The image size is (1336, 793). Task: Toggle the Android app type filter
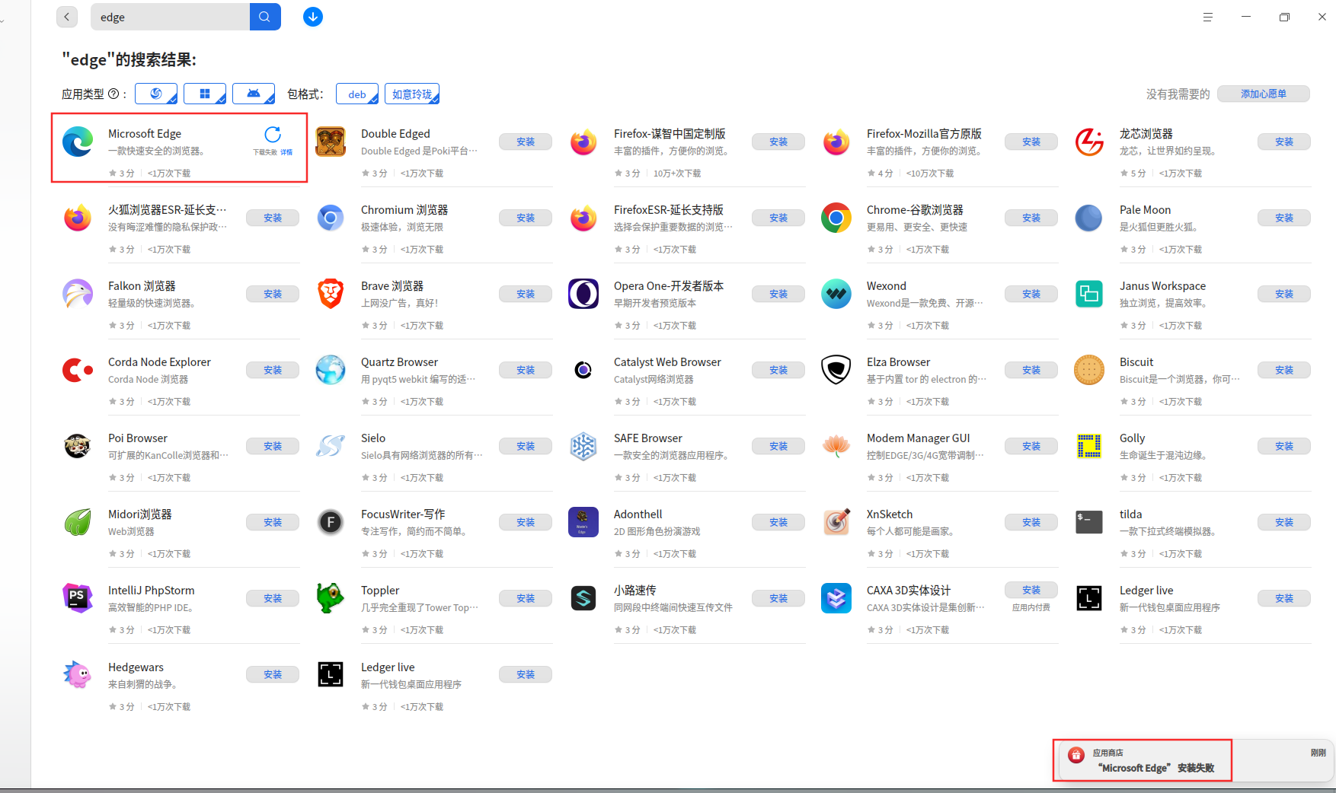pyautogui.click(x=254, y=94)
